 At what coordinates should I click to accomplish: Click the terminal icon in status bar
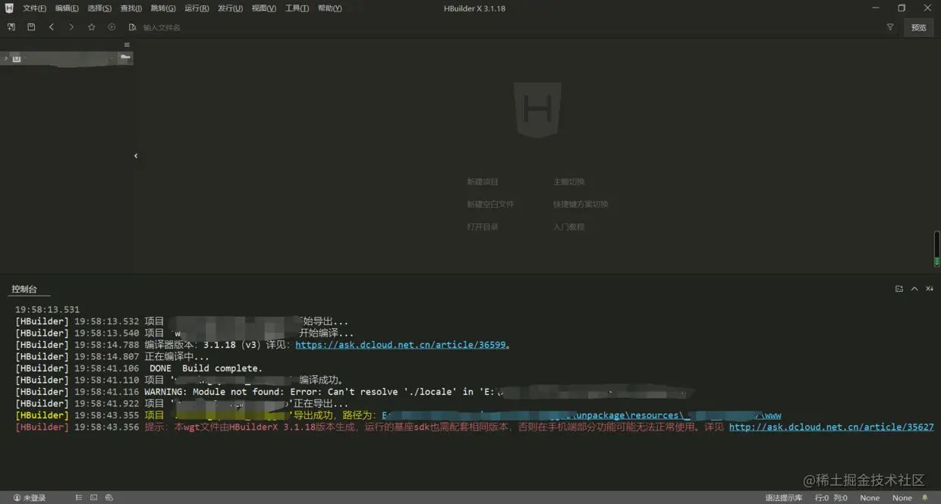pyautogui.click(x=94, y=498)
